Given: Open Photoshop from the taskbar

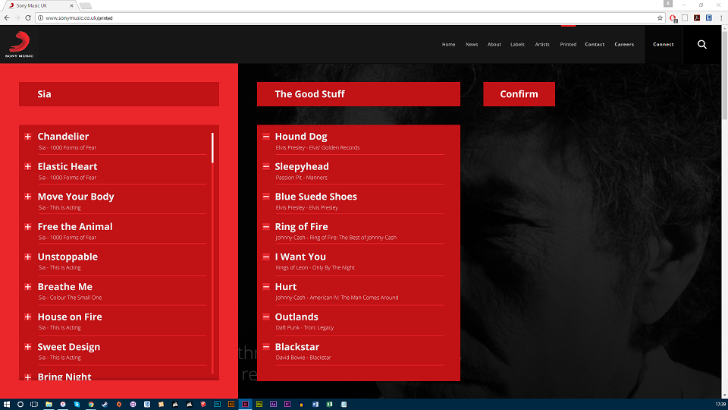Looking at the screenshot, I should coord(218,405).
